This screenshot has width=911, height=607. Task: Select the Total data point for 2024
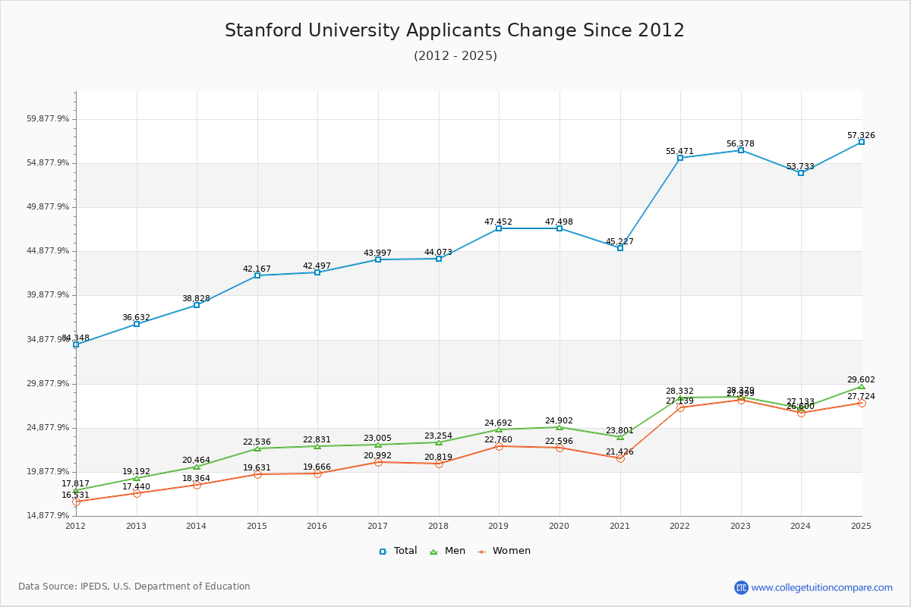click(x=801, y=173)
